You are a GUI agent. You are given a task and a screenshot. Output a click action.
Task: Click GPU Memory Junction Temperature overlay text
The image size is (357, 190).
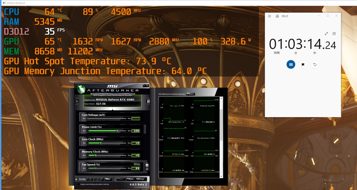coord(105,71)
